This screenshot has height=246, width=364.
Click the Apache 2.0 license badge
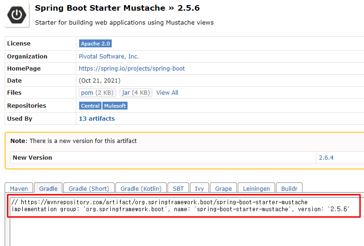coord(95,44)
